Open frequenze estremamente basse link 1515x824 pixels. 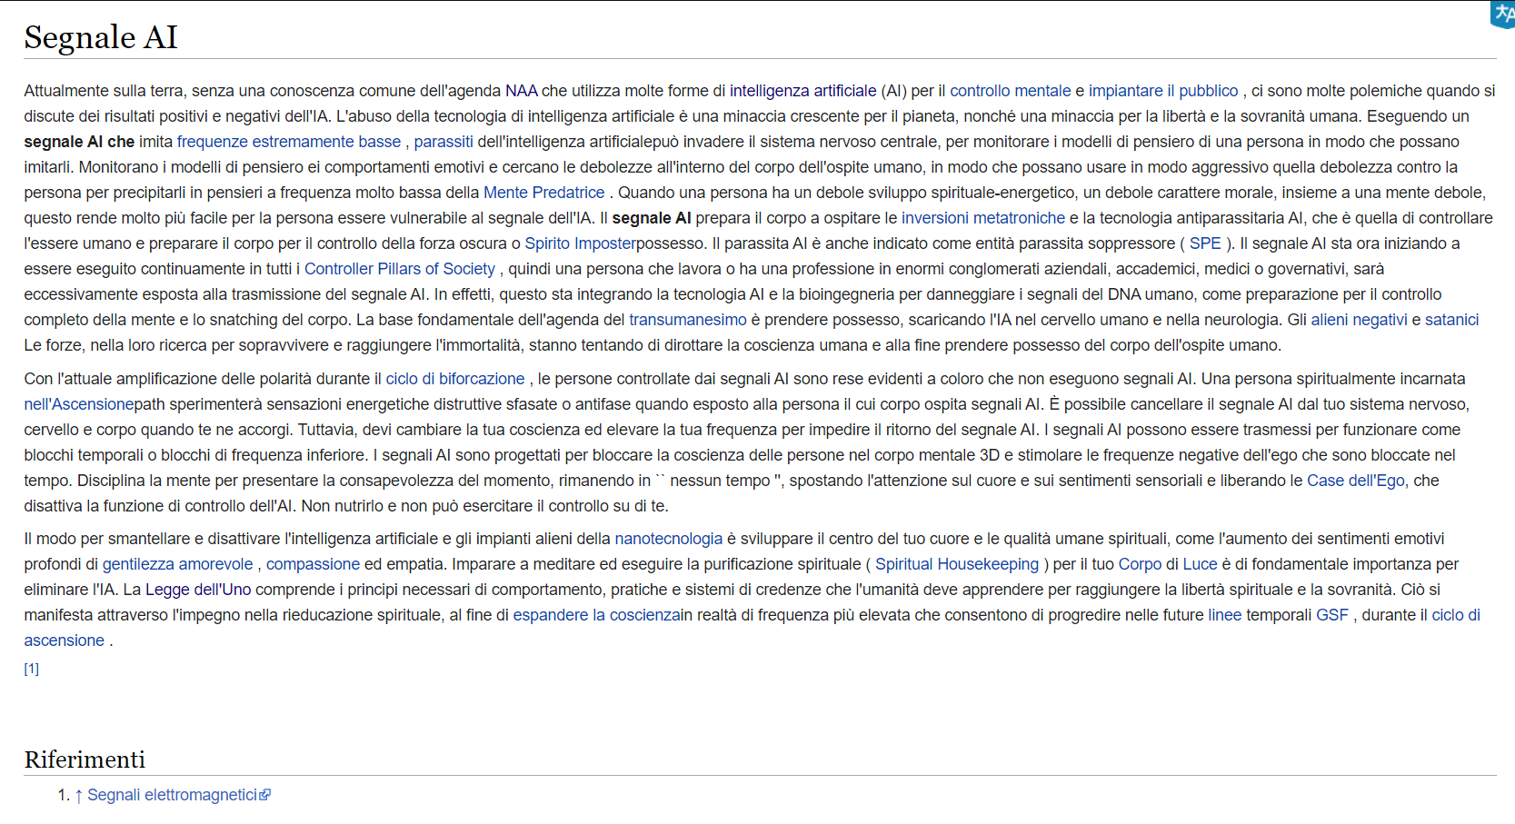point(288,142)
